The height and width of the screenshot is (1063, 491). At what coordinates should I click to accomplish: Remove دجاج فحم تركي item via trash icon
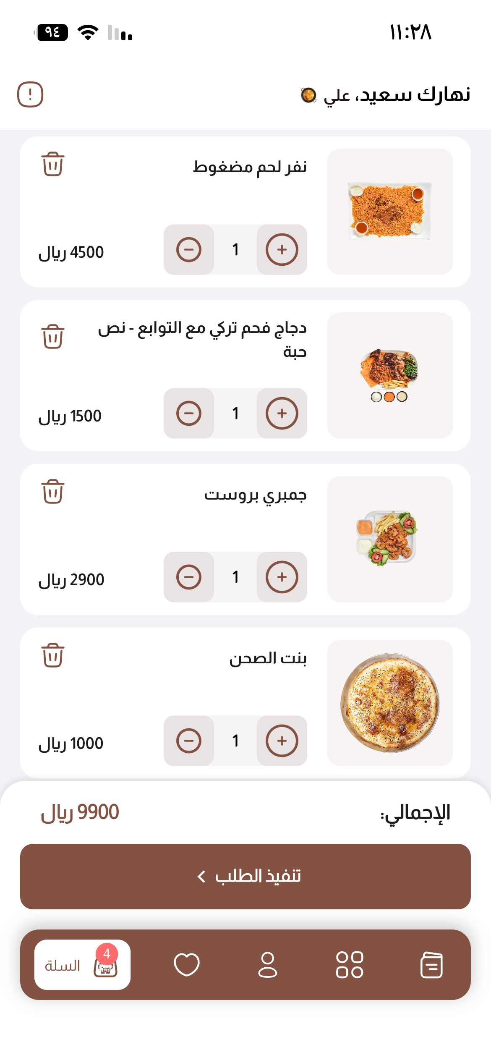[x=52, y=336]
